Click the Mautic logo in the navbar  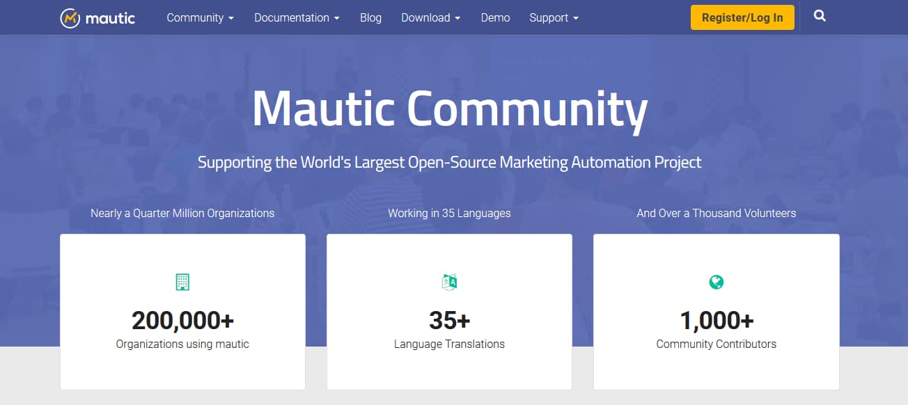(x=97, y=17)
